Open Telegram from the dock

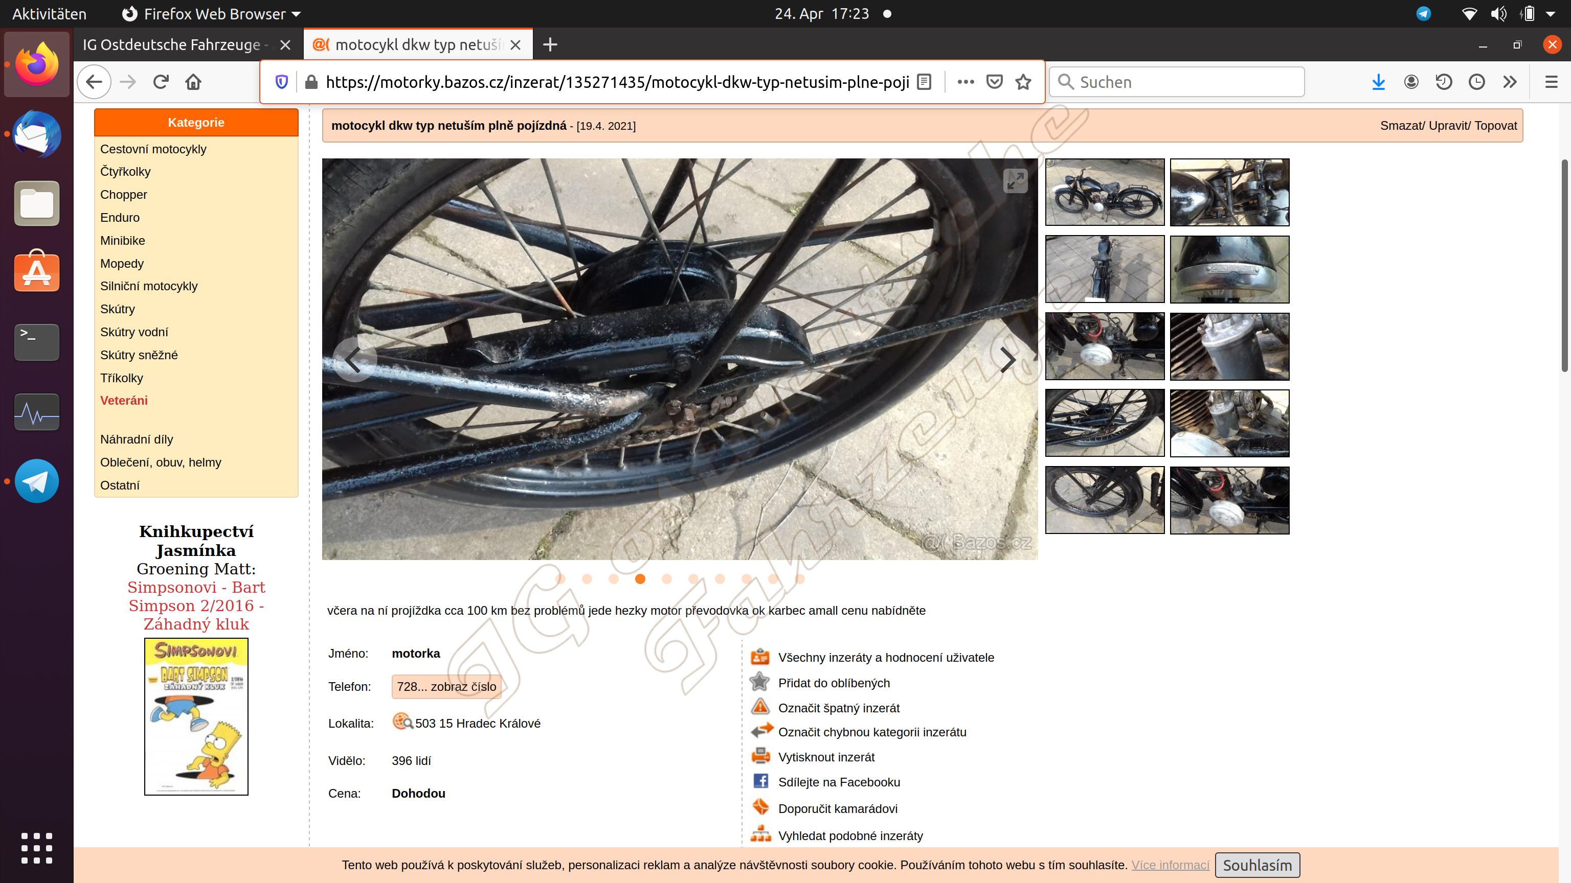(x=37, y=481)
